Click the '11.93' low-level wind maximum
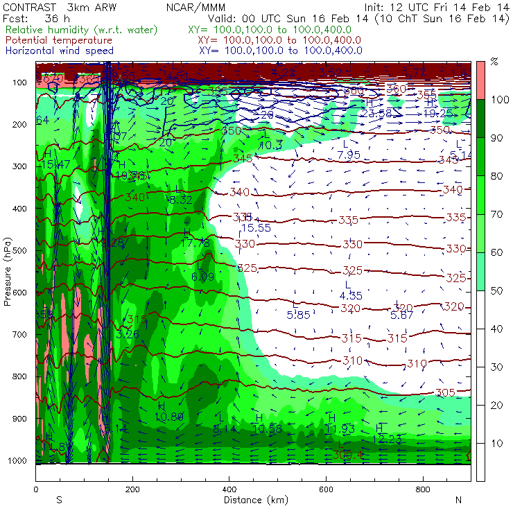Image resolution: width=513 pixels, height=513 pixels. pos(340,429)
